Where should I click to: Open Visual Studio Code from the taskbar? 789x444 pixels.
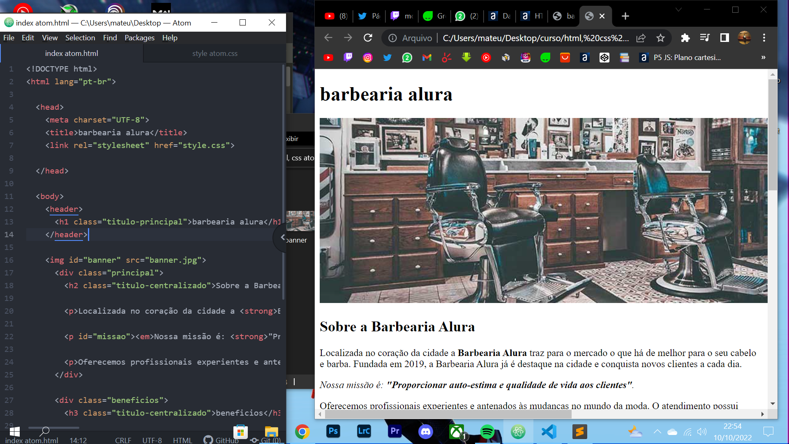pos(549,431)
